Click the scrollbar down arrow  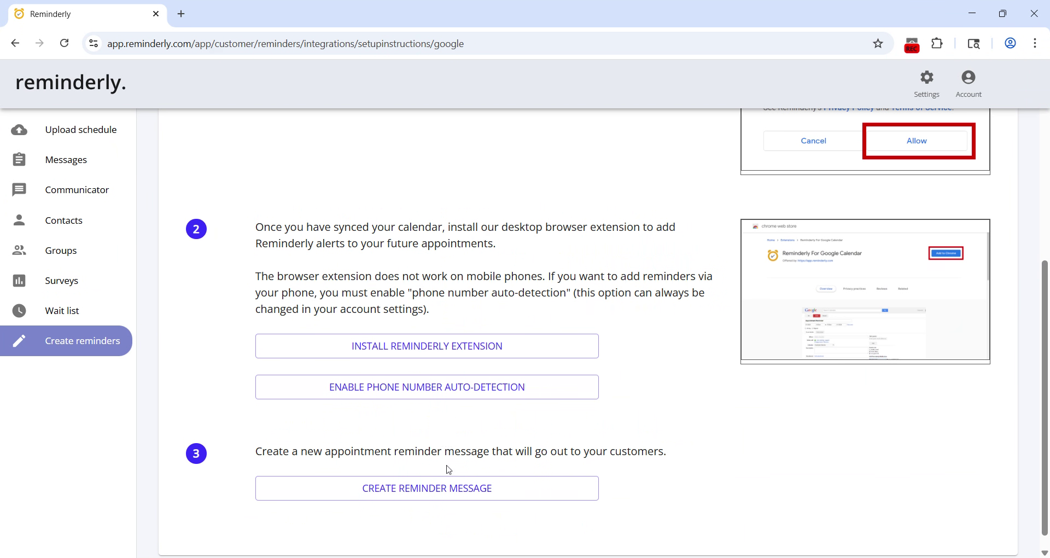click(1045, 553)
